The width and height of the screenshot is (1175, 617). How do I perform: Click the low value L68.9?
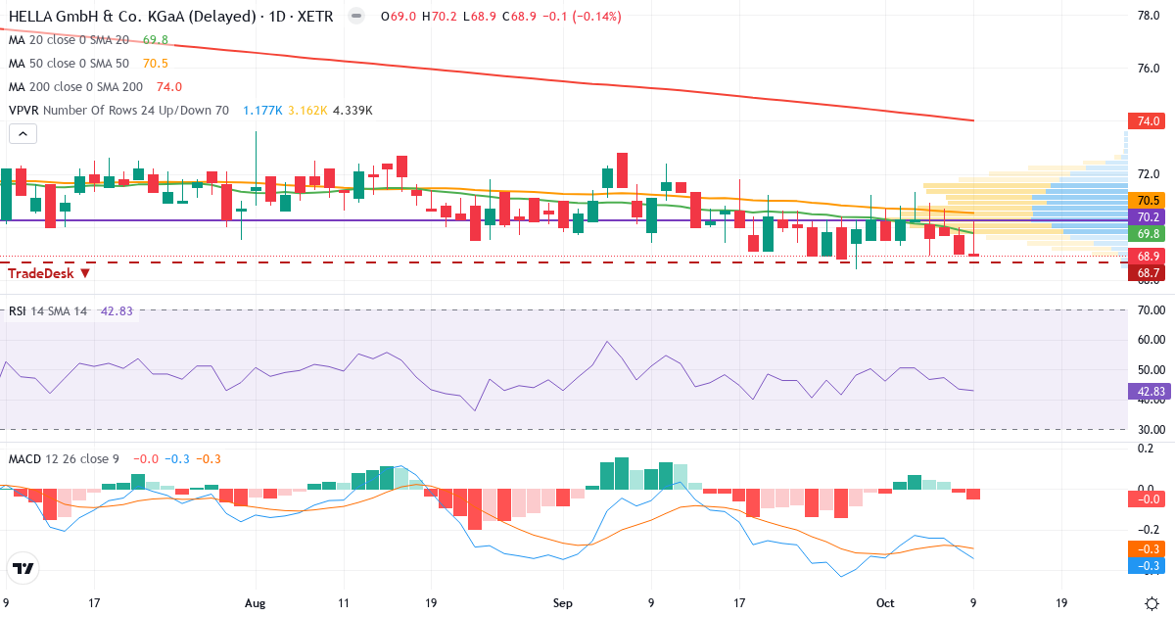pos(479,17)
